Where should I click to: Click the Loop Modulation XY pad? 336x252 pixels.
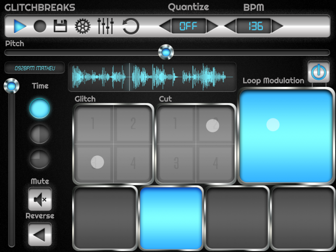286,136
